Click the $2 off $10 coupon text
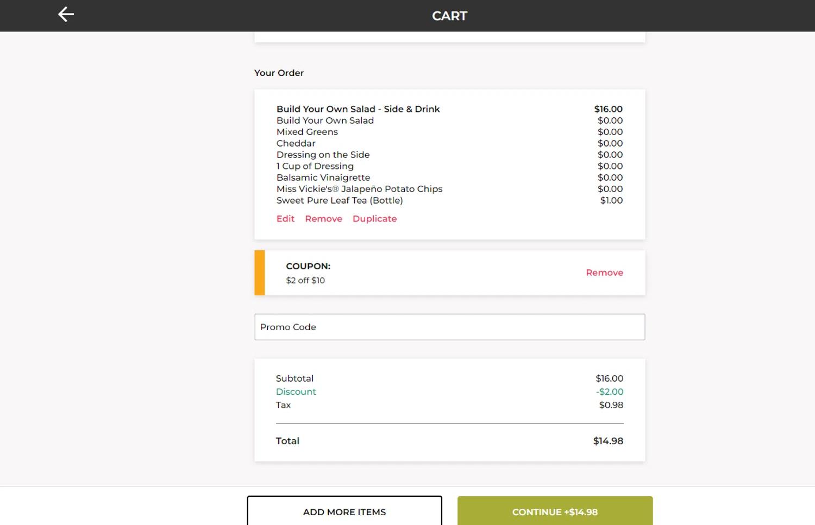This screenshot has width=815, height=525. tap(305, 280)
